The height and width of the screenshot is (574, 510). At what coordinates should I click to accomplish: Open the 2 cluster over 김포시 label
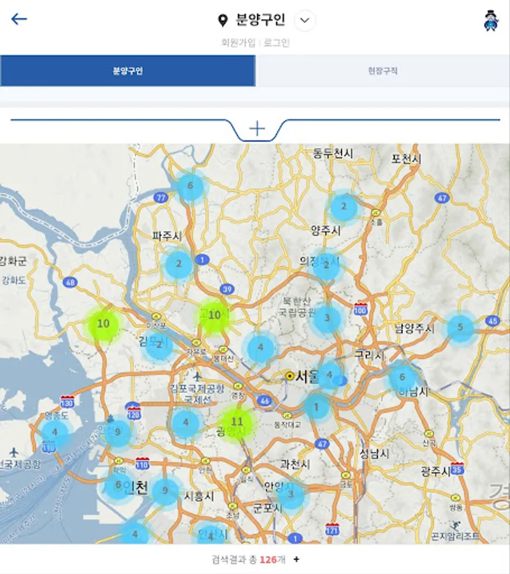[159, 346]
